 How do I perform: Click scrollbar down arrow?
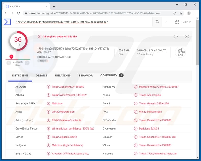[x=197, y=158]
